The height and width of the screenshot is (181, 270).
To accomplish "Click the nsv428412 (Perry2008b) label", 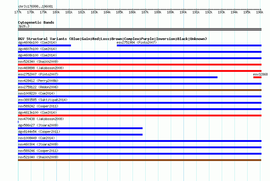I will pos(38,81).
